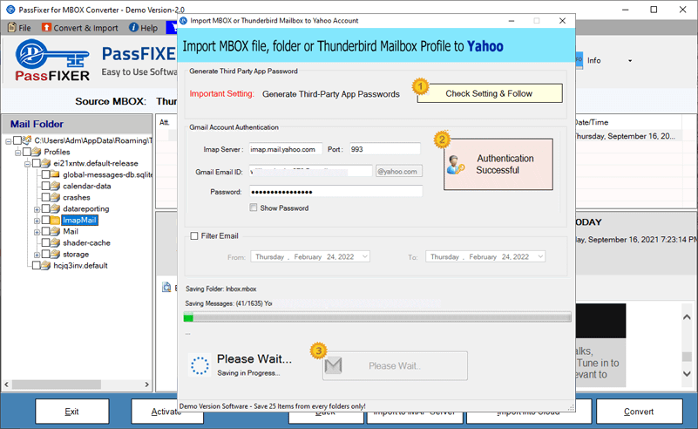
Task: Check the hcjq3inv.default folder checkbox
Action: click(x=37, y=265)
